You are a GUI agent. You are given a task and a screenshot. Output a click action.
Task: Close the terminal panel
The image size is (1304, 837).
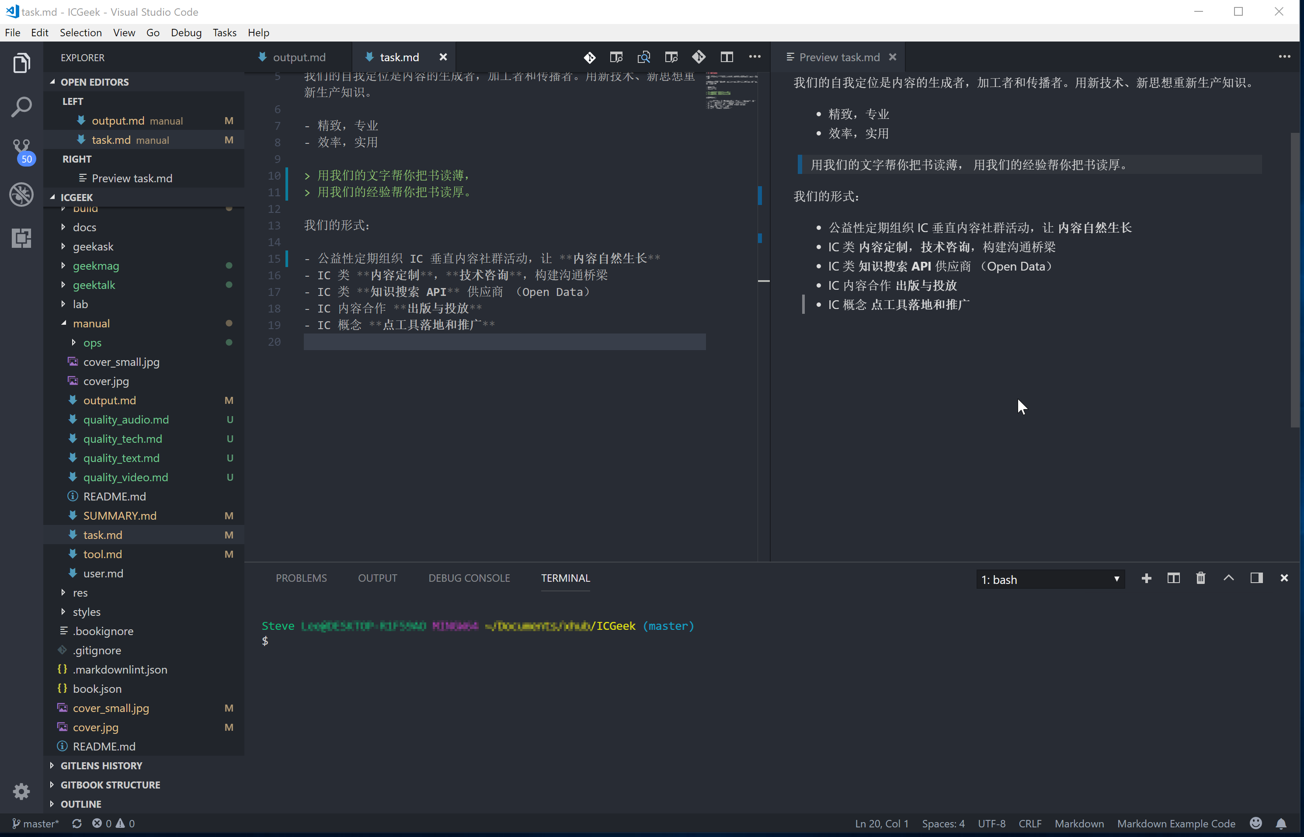1284,578
